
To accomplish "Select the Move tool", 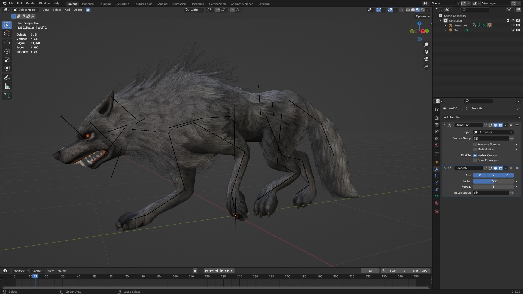I will pyautogui.click(x=7, y=43).
